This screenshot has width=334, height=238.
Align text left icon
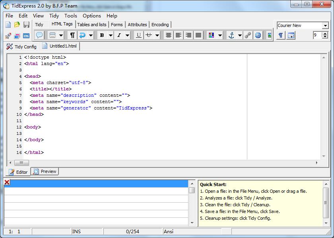pos(178,35)
